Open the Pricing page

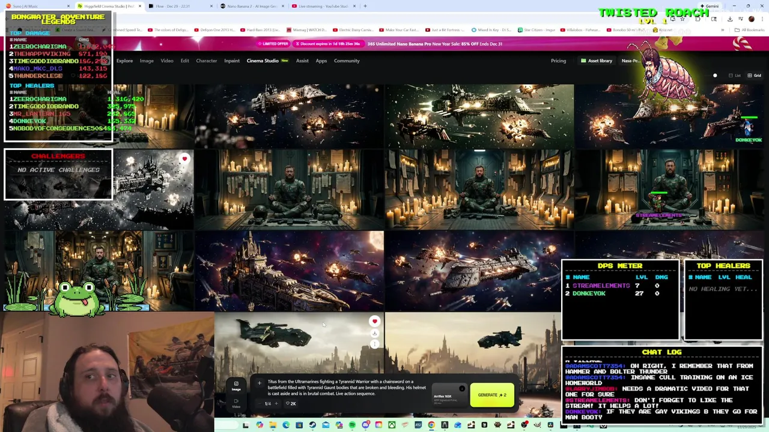558,61
